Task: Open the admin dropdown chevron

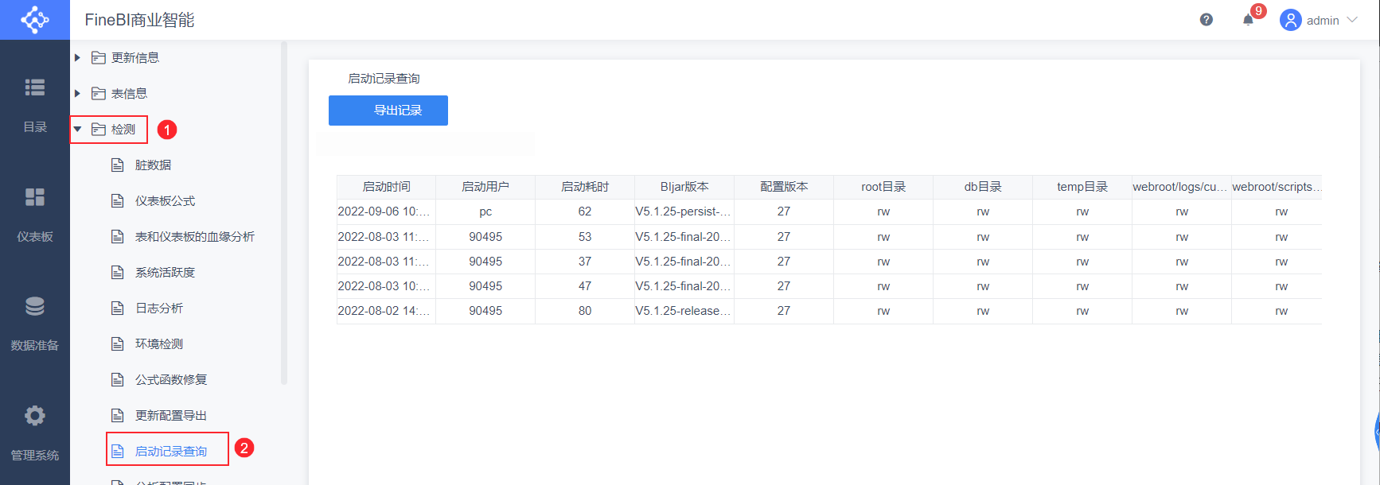Action: click(x=1352, y=20)
